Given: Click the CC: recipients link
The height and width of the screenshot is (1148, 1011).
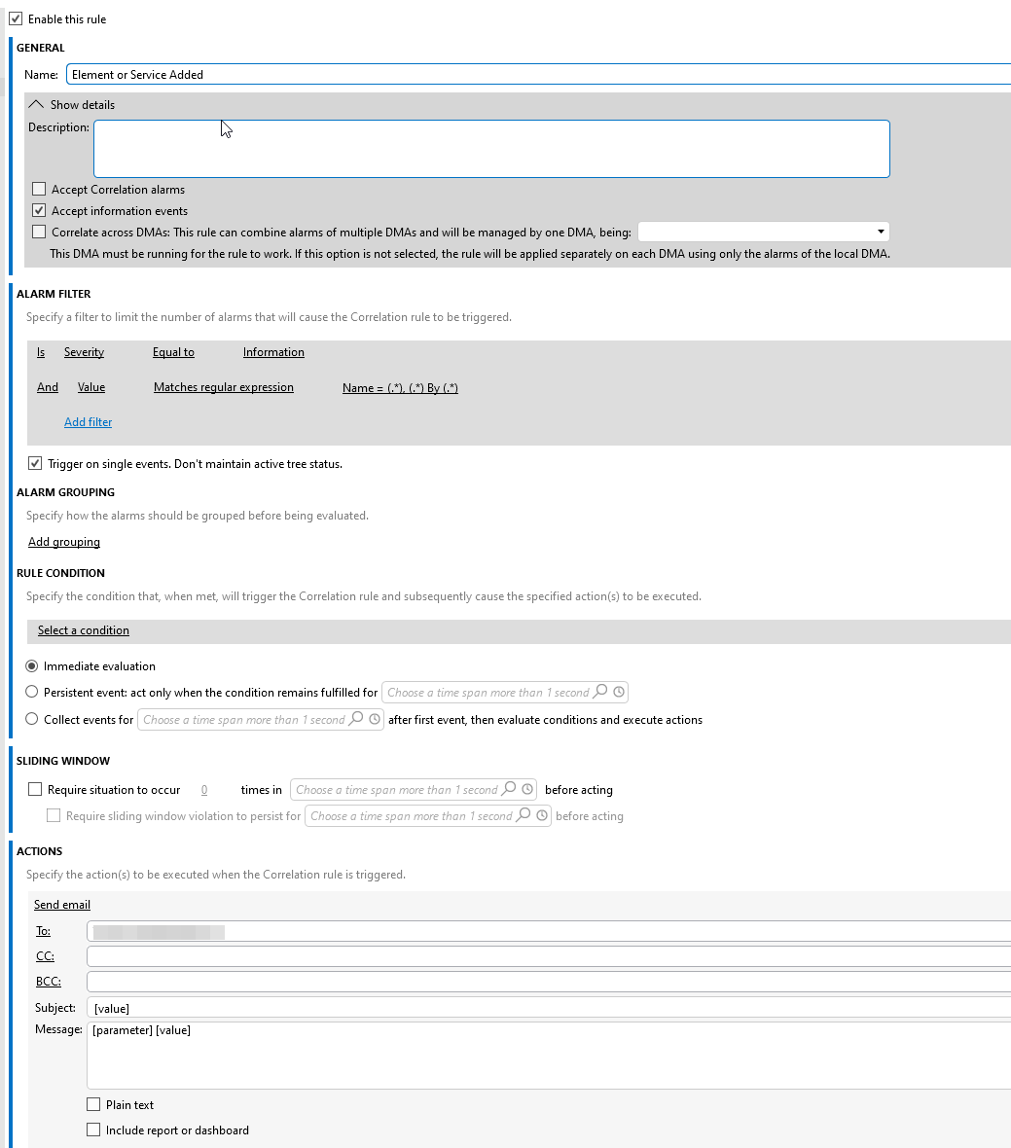Looking at the screenshot, I should point(45,956).
